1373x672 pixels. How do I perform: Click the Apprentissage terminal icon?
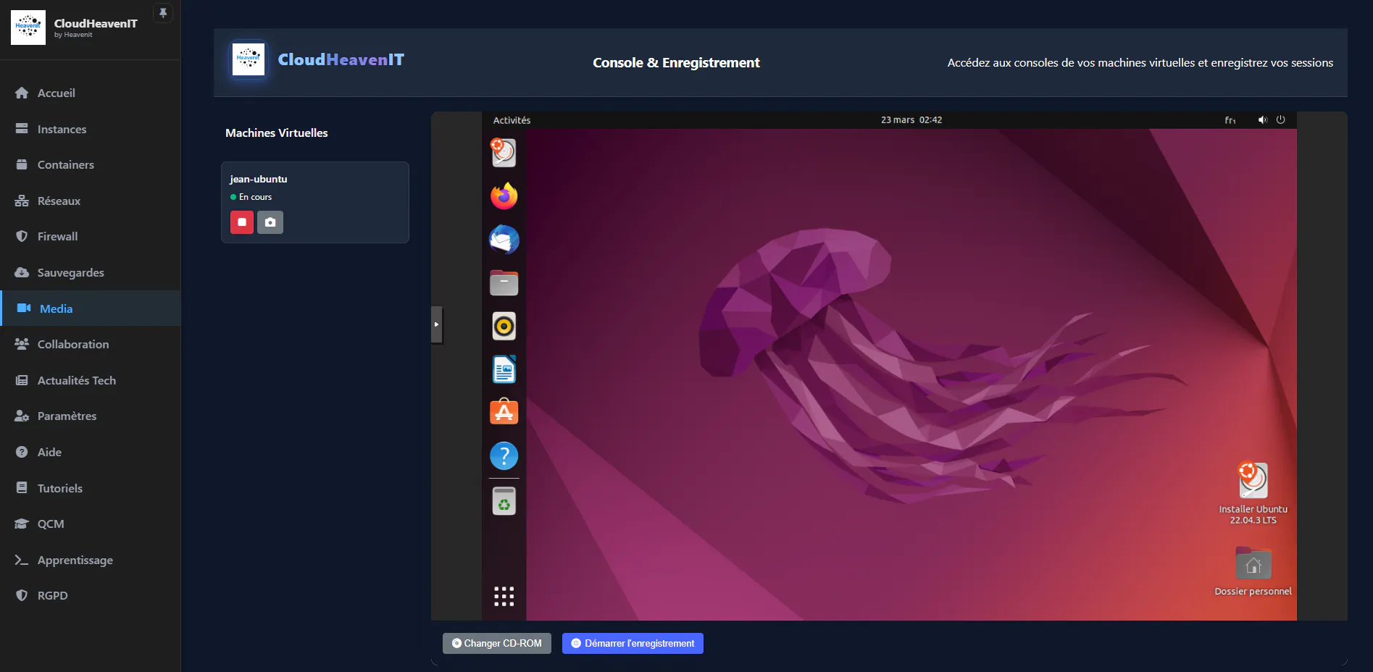pos(22,560)
